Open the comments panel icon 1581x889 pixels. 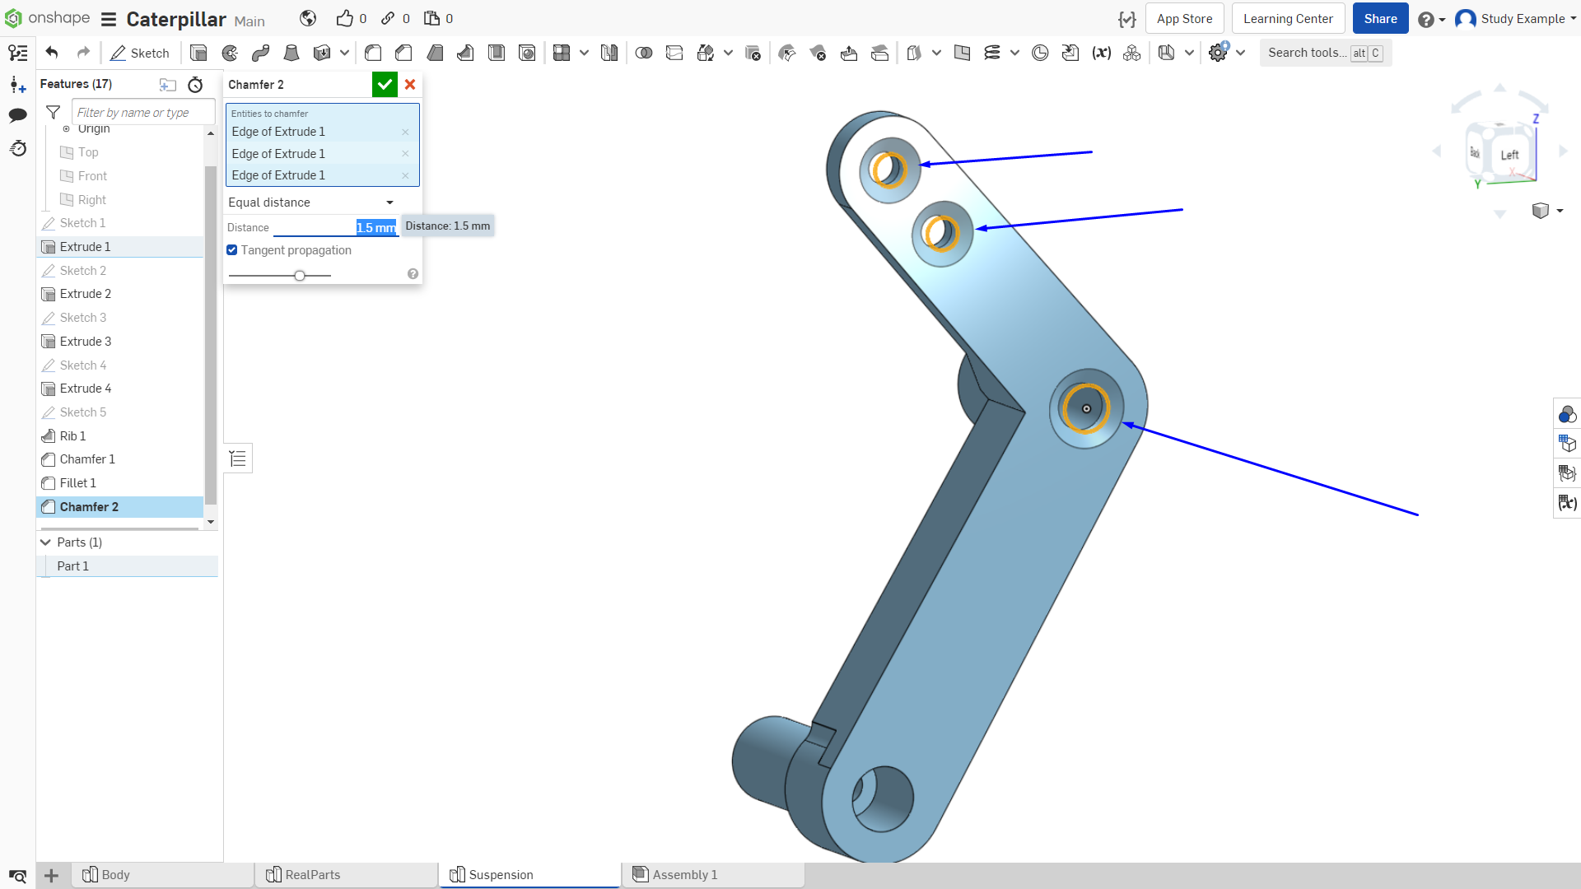(18, 115)
